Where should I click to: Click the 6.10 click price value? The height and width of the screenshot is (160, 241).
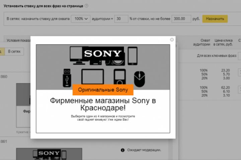click(226, 91)
